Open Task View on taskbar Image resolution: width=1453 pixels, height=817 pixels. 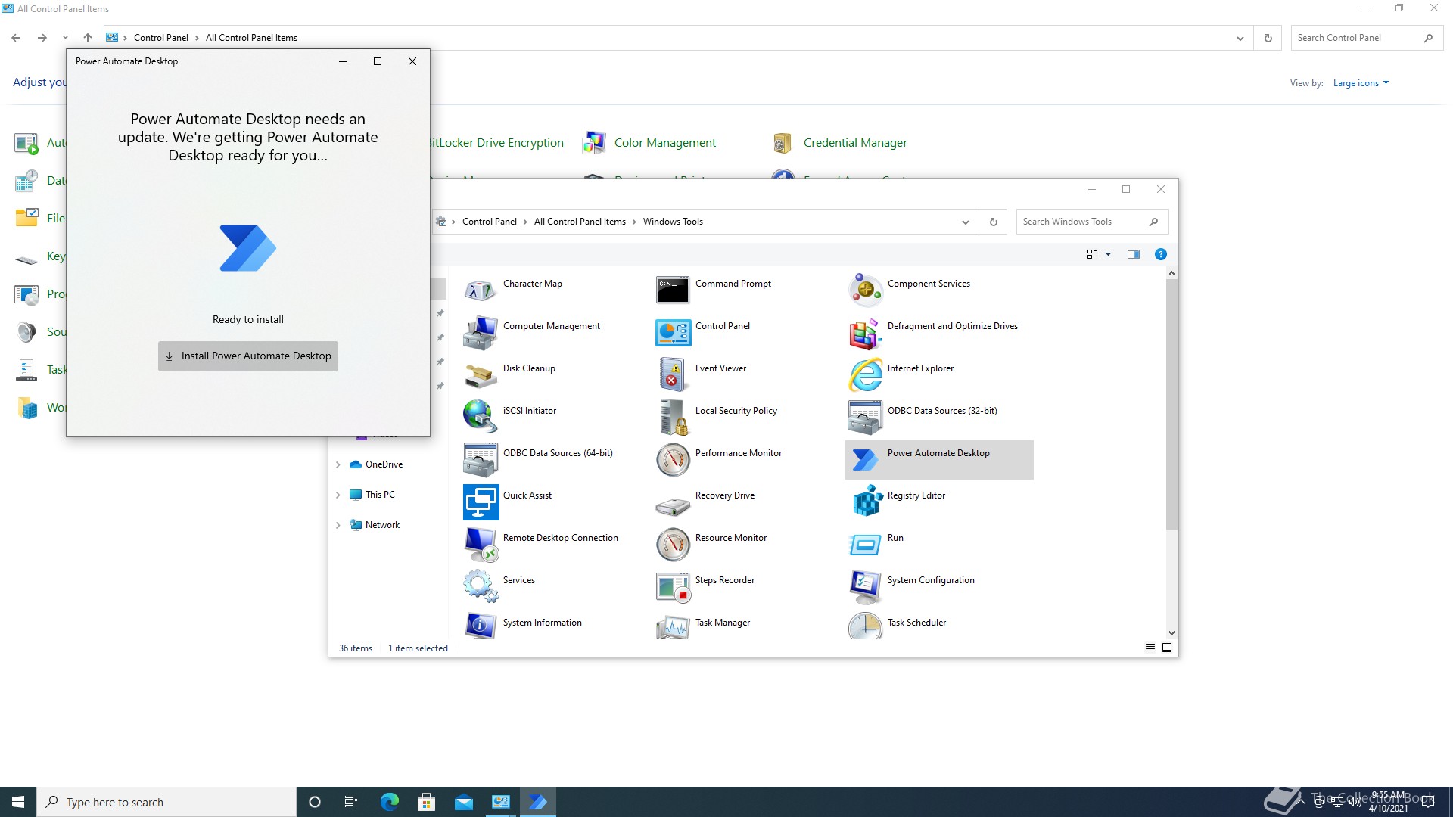(351, 802)
